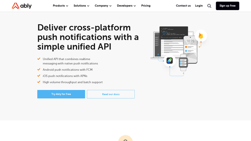Click 'High volume throughput and batch support'
This screenshot has width=251, height=141.
(73, 82)
